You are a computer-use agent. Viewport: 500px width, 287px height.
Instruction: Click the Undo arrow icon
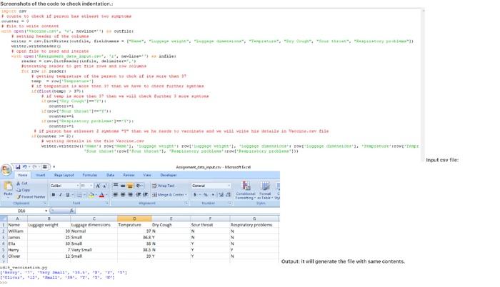click(24, 167)
